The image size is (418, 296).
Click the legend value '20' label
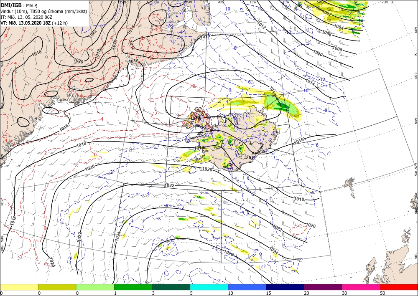coord(306,293)
